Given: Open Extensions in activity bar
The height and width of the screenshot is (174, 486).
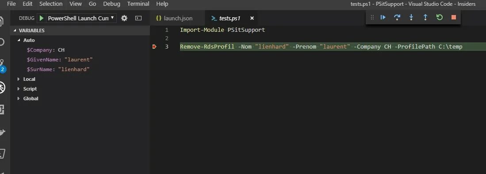Looking at the screenshot, I should tap(2, 109).
